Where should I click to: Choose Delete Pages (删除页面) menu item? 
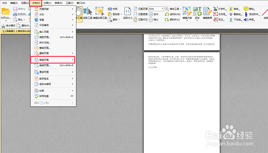pyautogui.click(x=54, y=53)
